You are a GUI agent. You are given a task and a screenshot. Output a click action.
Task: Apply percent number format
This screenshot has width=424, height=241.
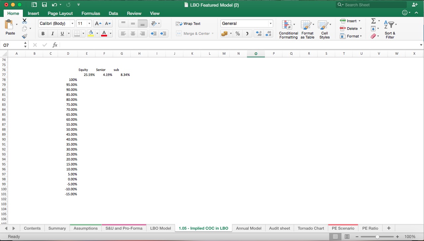(237, 33)
